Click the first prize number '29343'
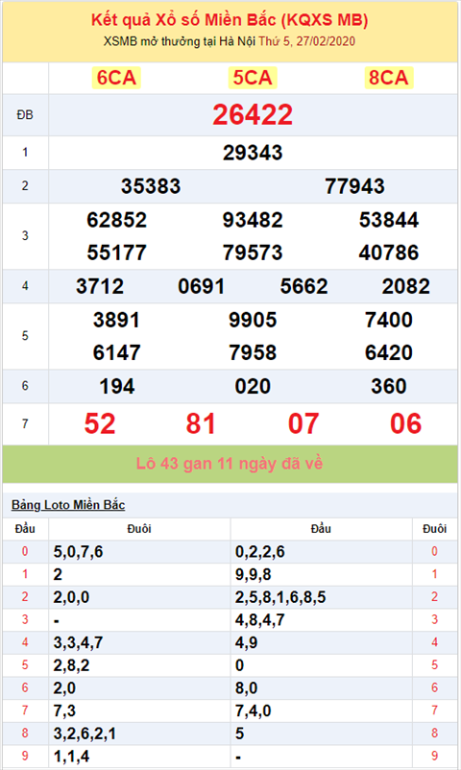 pos(253,153)
